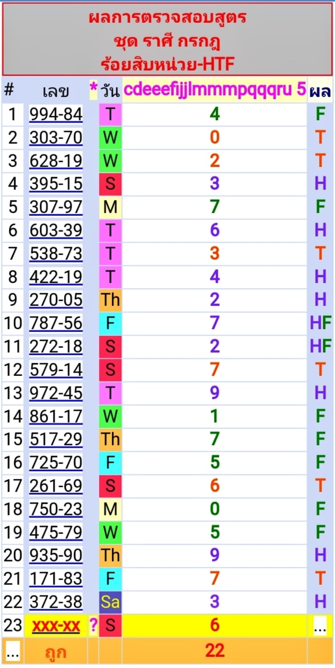Screen dimensions: 335x668
Task: Click the F result in row 1
Action: [320, 115]
